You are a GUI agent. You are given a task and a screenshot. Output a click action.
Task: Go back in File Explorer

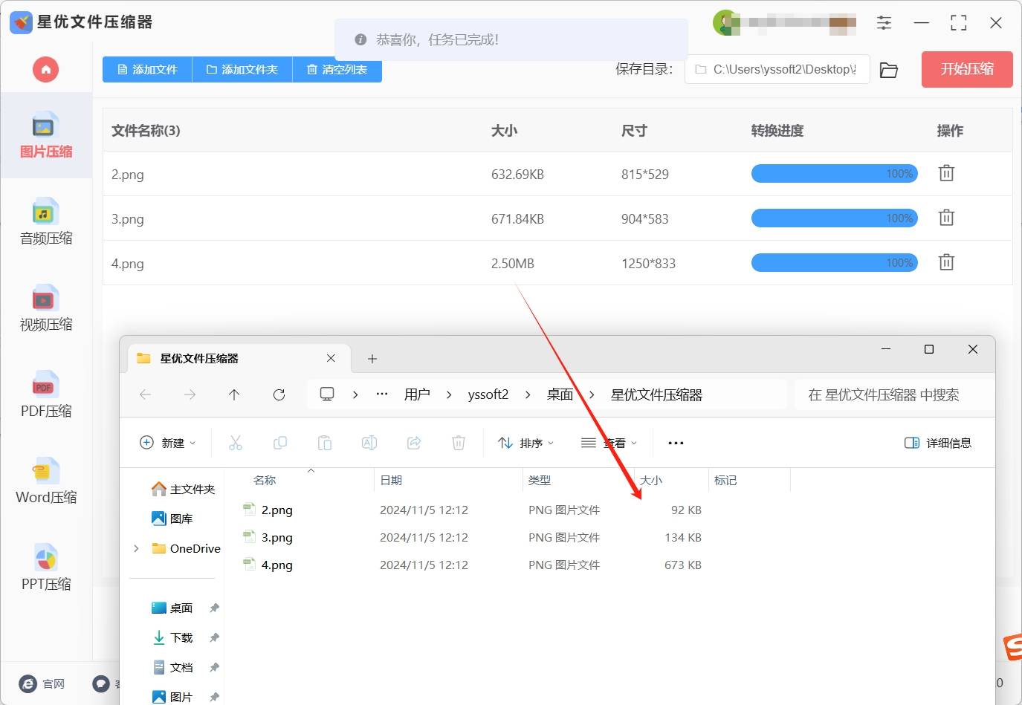tap(146, 394)
